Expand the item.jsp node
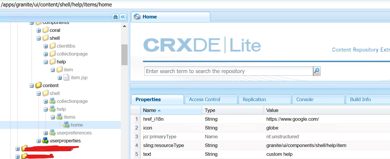Viewport: 390px width, 159px height. point(60,78)
